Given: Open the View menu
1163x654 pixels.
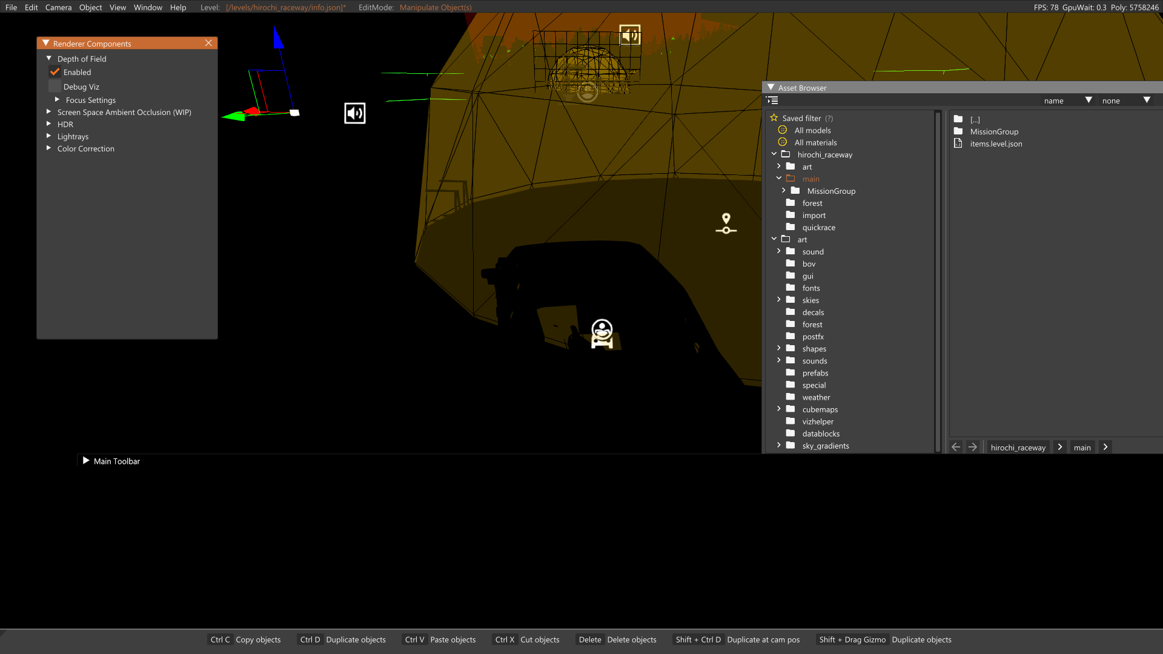Looking at the screenshot, I should click(x=118, y=7).
